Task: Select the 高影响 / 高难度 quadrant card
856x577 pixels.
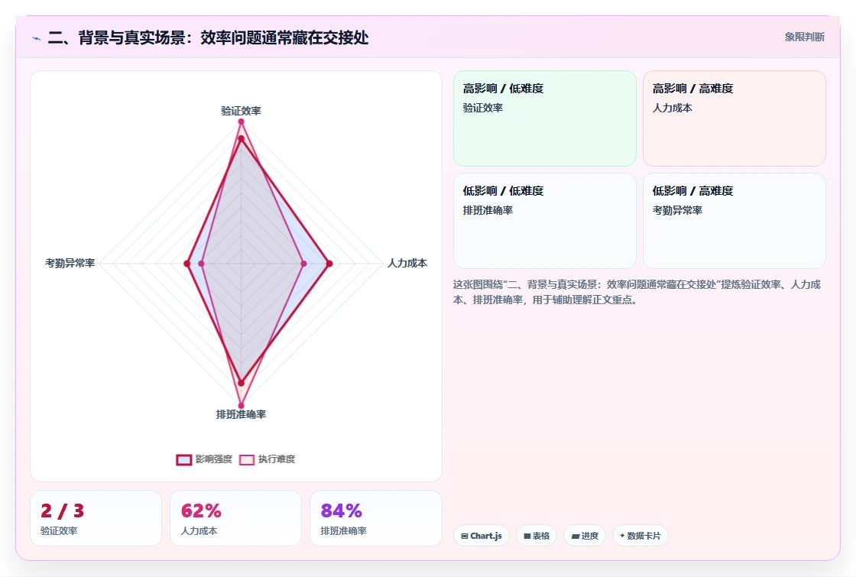Action: coord(734,118)
